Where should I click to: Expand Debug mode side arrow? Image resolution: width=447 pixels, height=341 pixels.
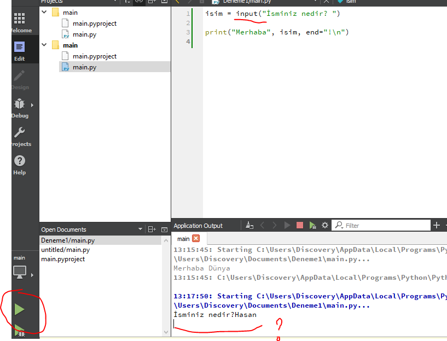(x=32, y=105)
